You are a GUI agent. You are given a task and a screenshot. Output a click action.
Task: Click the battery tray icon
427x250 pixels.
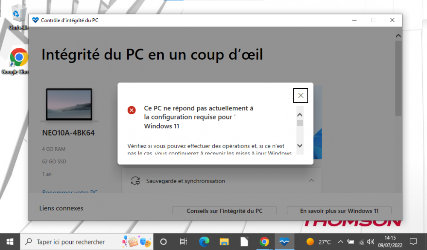tap(351, 241)
